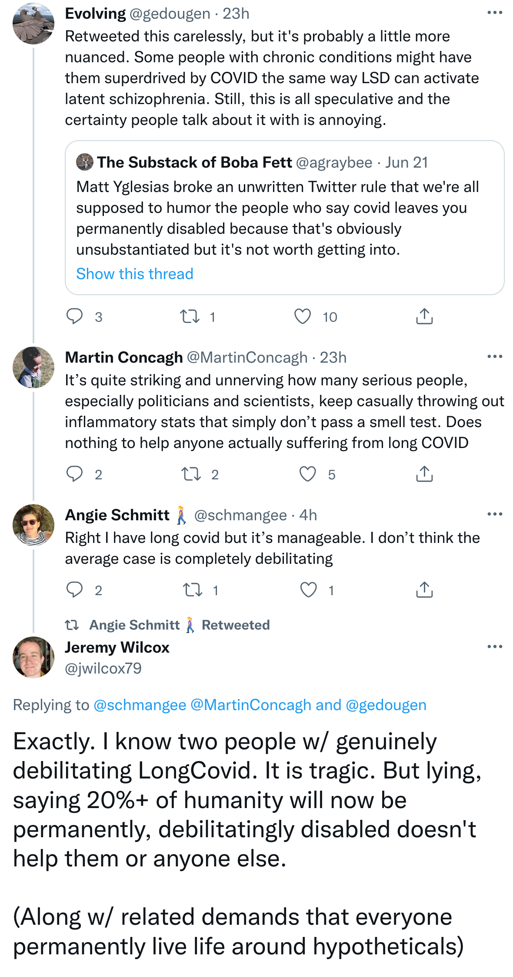Open more options on Evolving's tweet

click(x=495, y=13)
